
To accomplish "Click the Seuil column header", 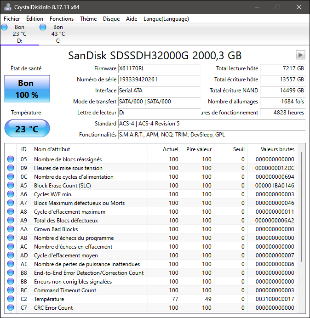I will point(230,149).
